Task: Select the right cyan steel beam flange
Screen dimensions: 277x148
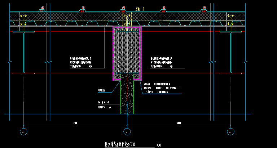Action: click(x=230, y=32)
